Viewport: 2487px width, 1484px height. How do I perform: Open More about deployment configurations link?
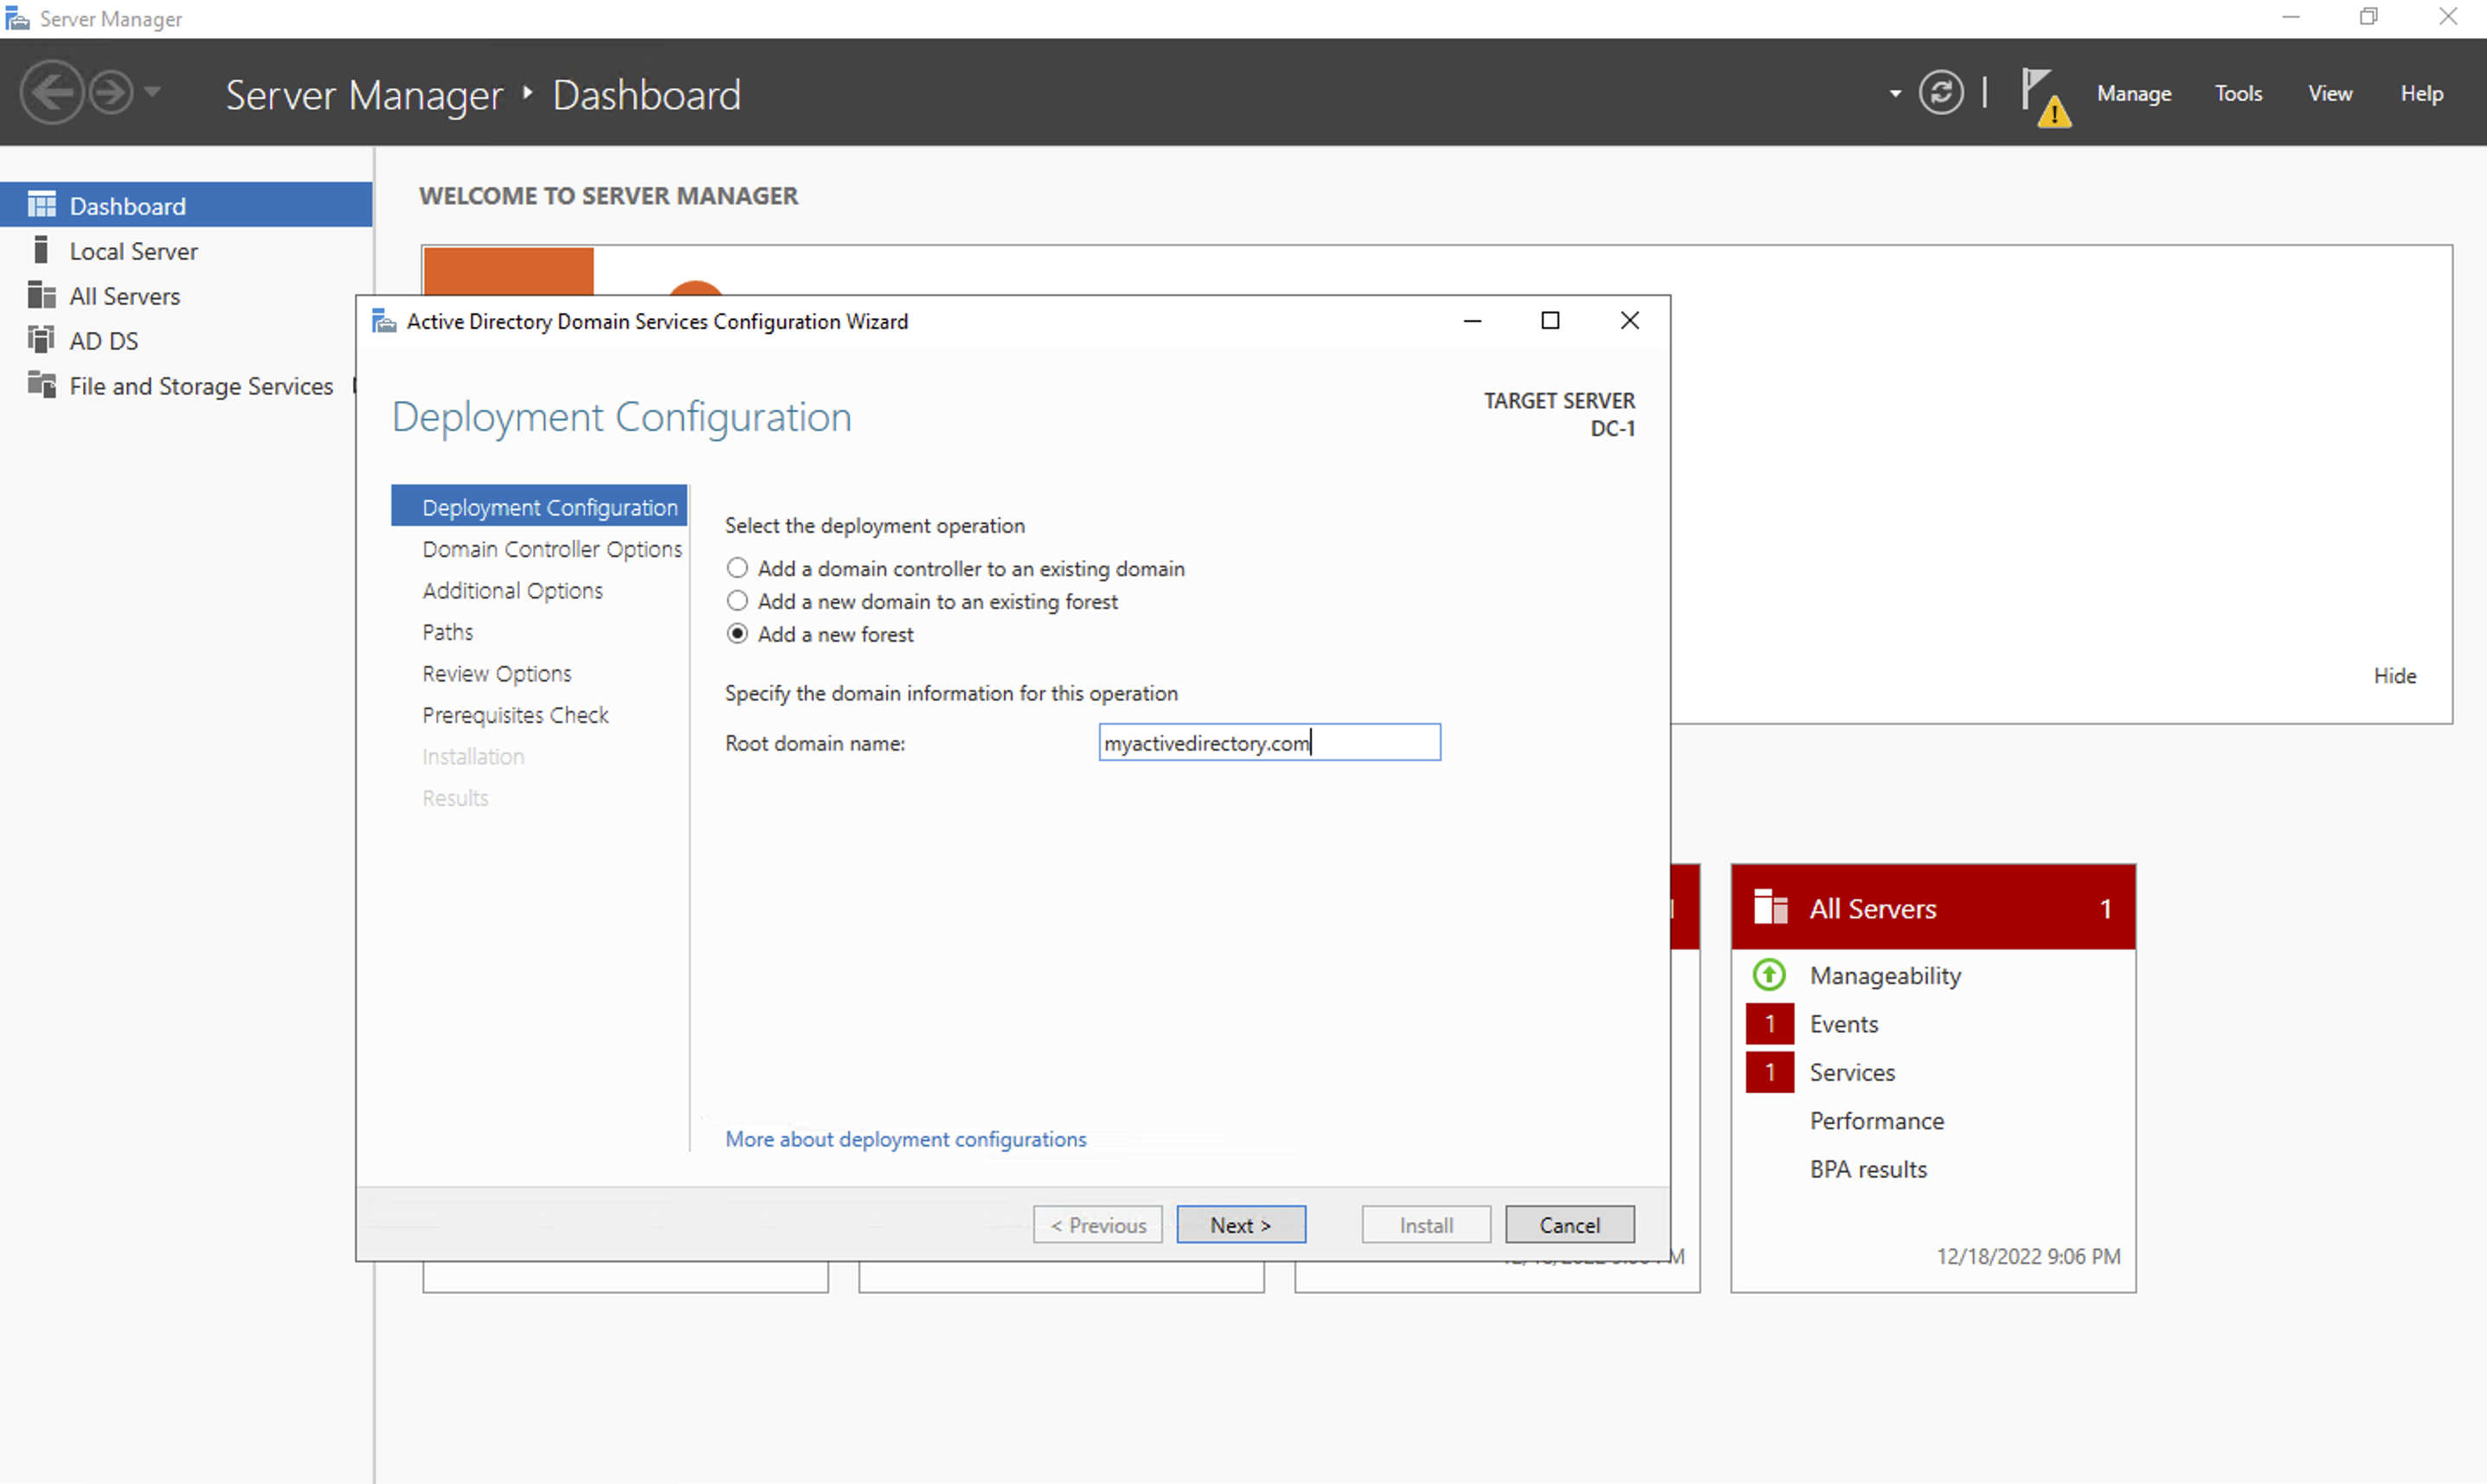click(905, 1139)
